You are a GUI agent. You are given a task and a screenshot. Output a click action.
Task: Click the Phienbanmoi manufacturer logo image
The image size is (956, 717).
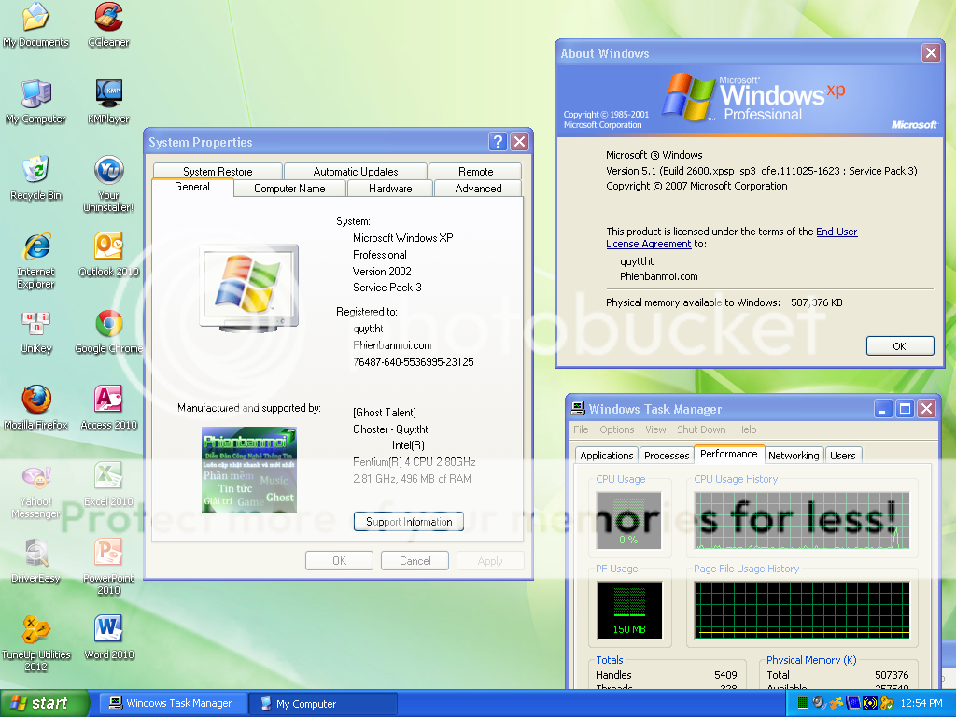[248, 470]
